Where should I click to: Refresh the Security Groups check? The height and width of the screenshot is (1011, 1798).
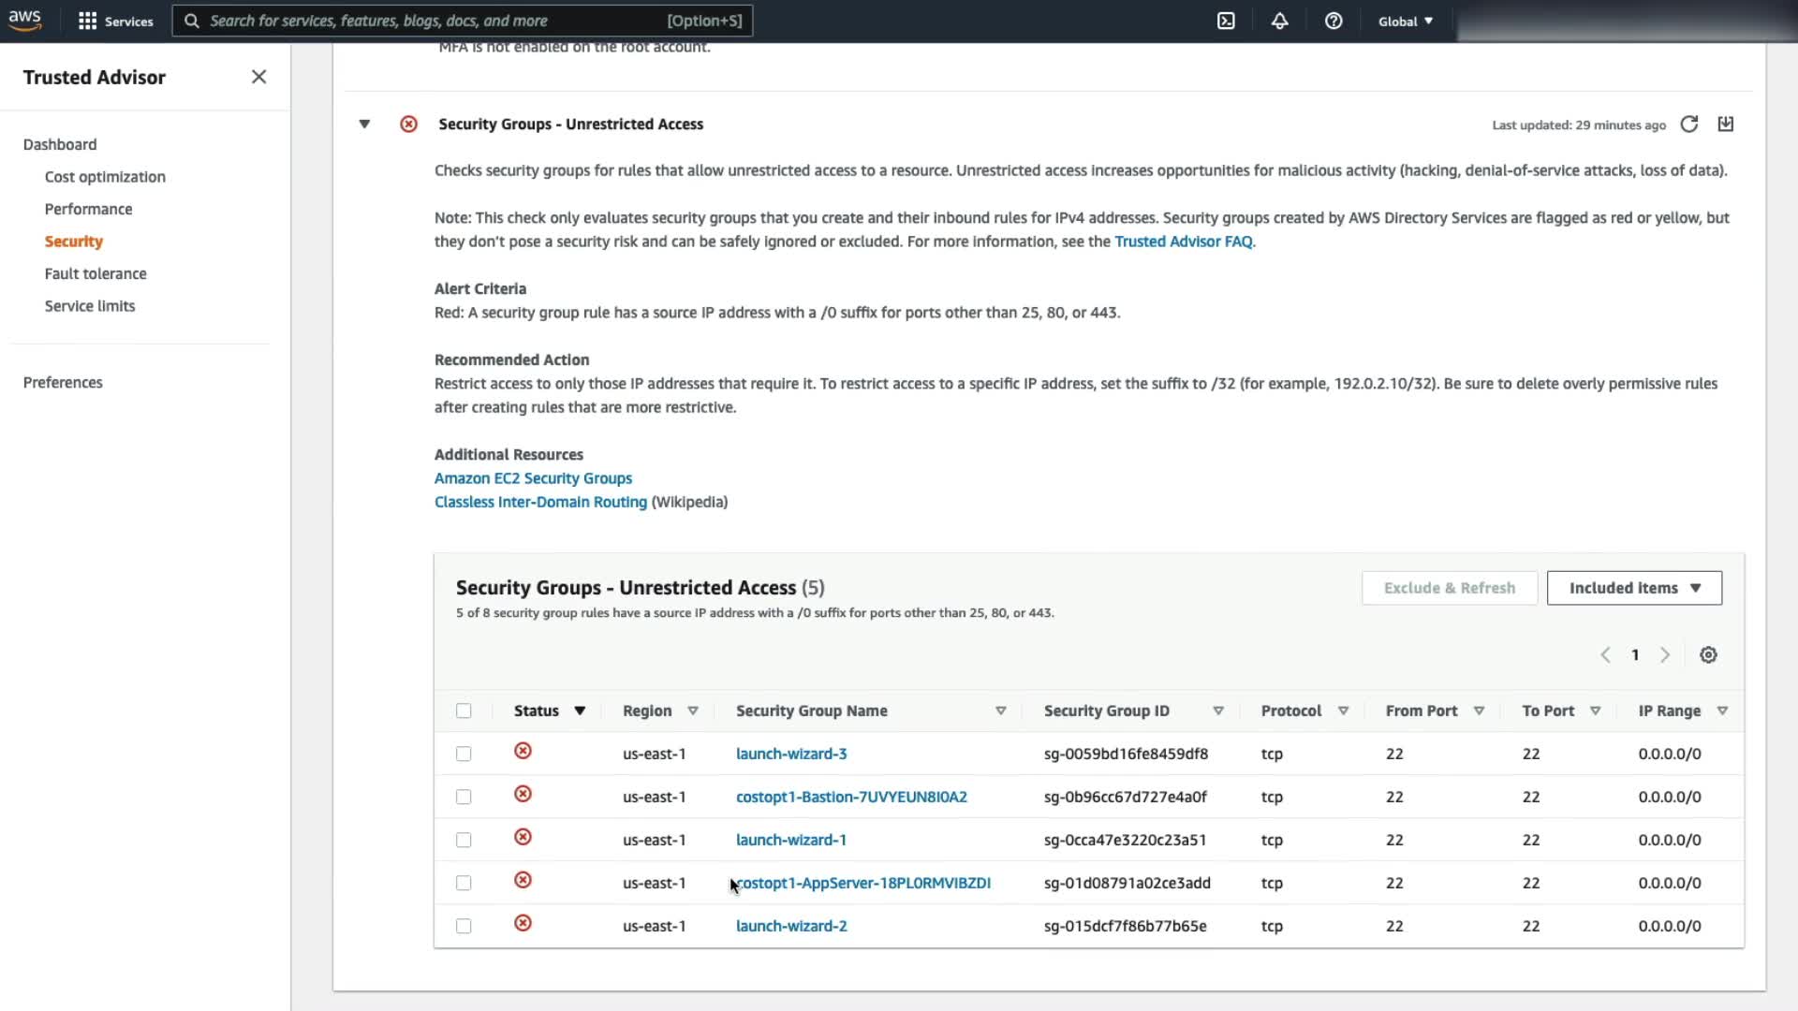point(1688,125)
